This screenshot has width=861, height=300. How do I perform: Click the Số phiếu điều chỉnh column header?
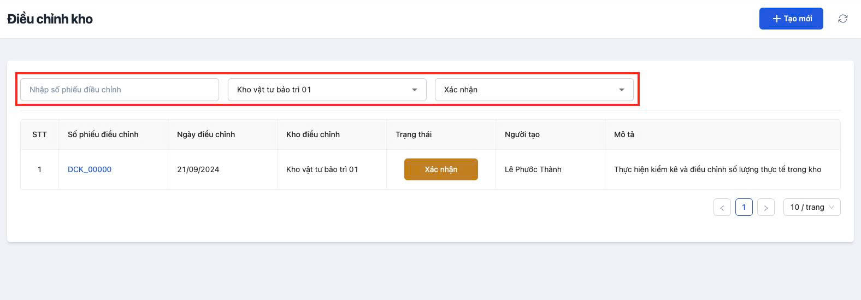pyautogui.click(x=103, y=134)
